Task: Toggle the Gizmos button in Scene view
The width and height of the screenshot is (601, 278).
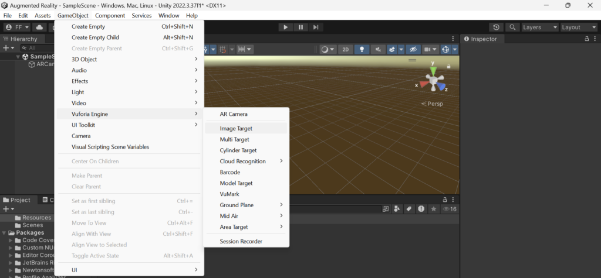Action: (x=445, y=49)
